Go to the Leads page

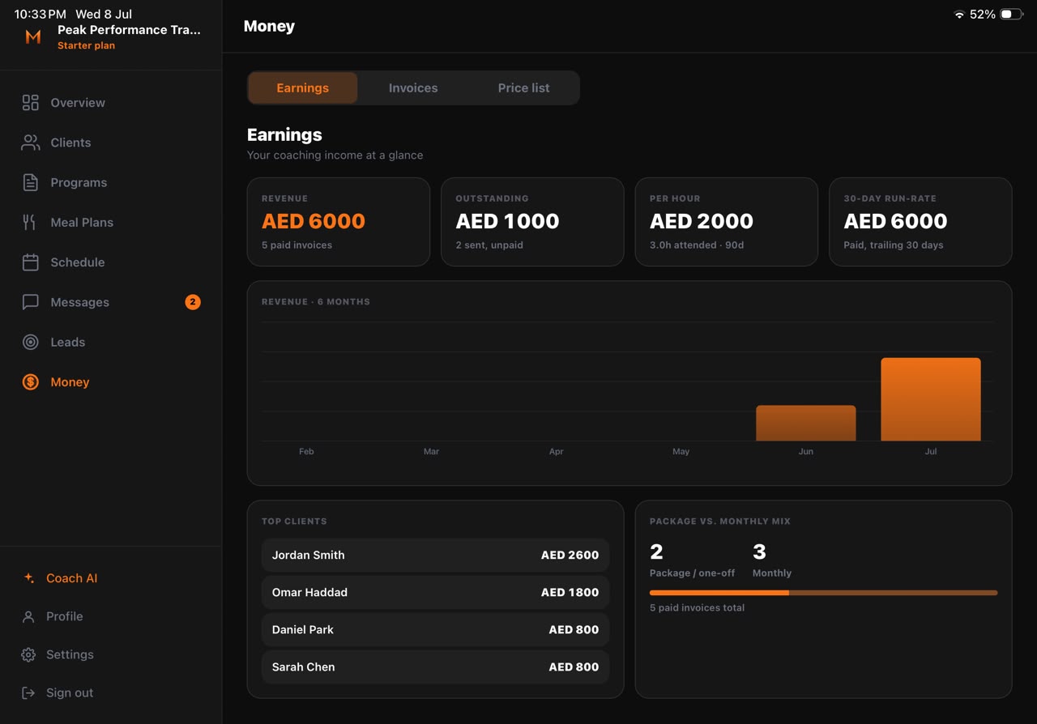coord(111,342)
